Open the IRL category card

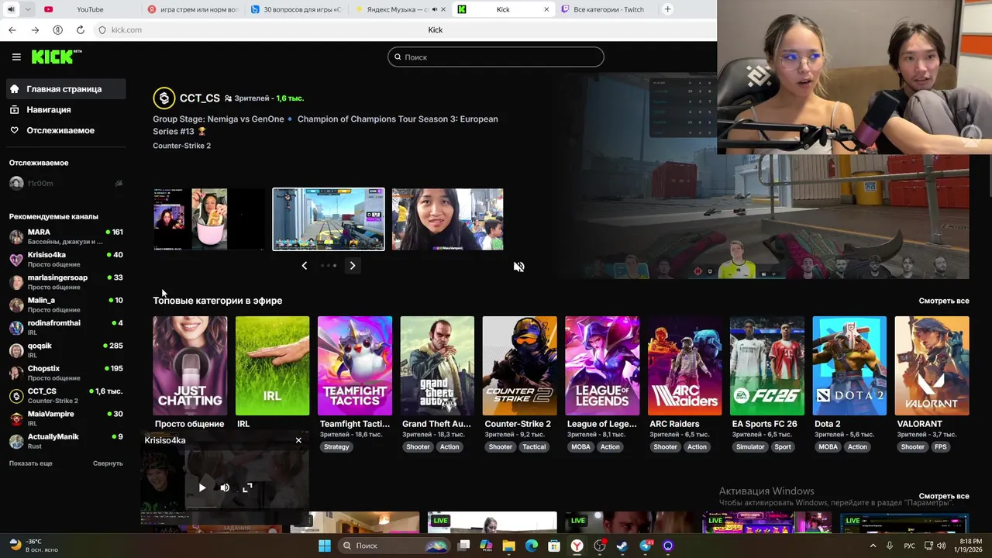272,366
